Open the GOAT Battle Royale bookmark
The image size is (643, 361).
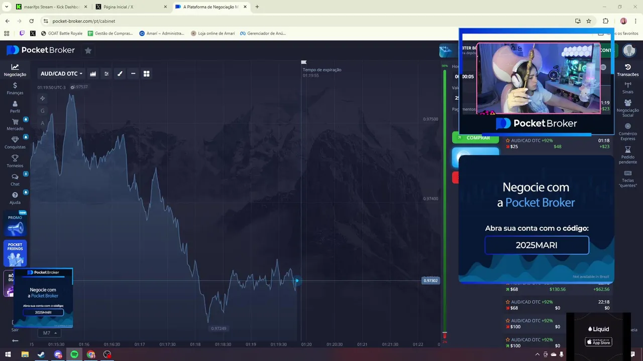tap(62, 34)
